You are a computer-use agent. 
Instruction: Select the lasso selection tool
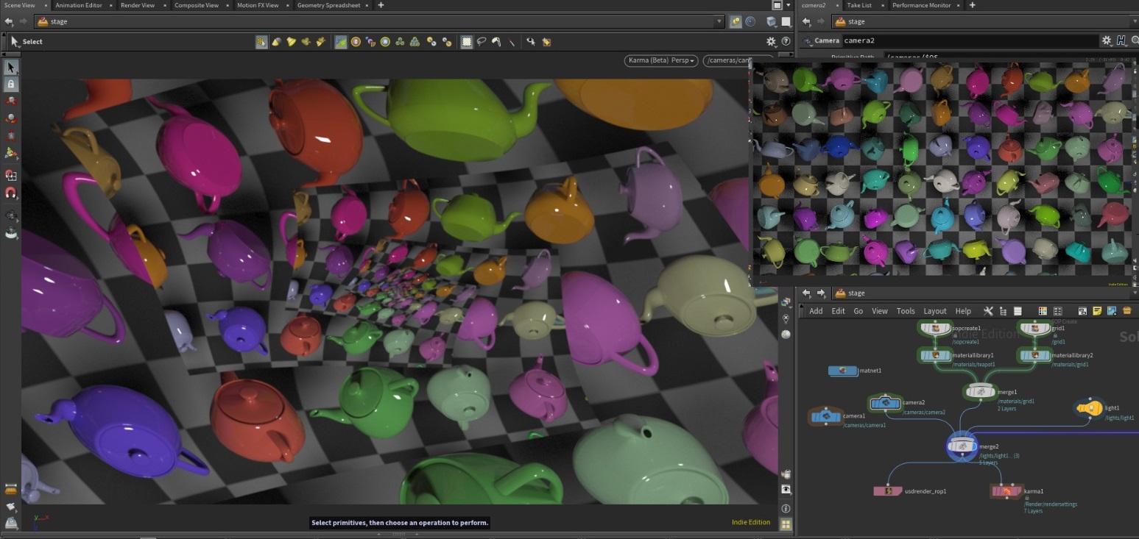(482, 42)
